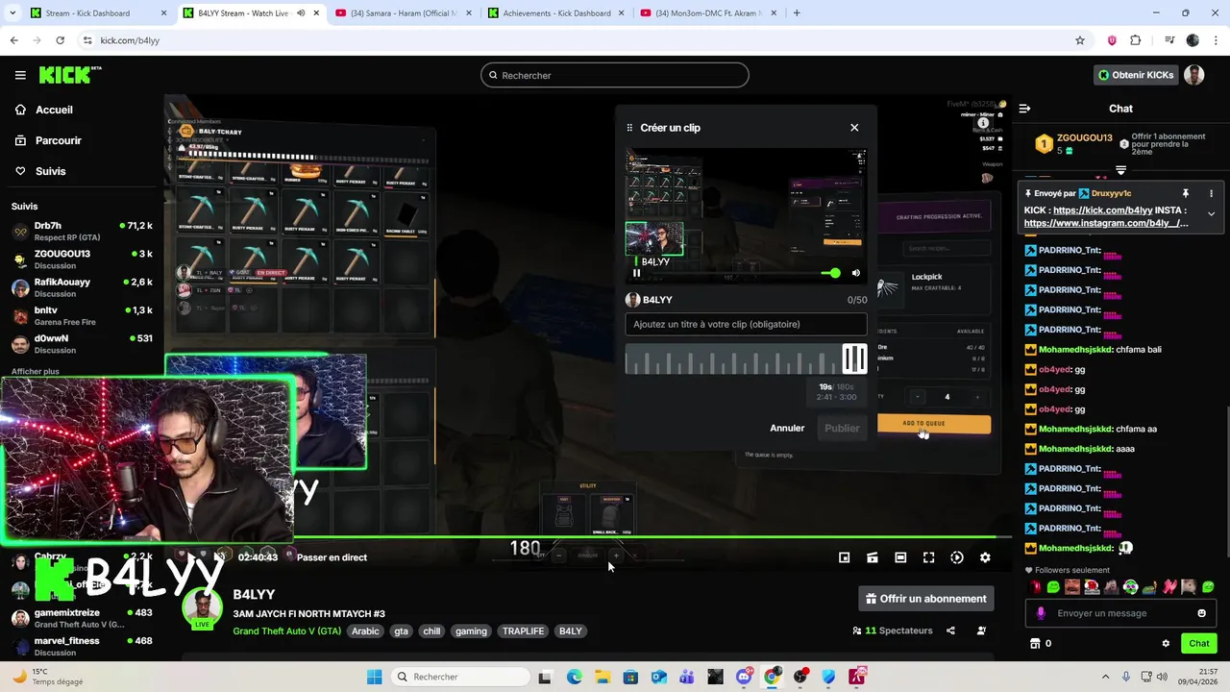The height and width of the screenshot is (692, 1230).
Task: Open the user profile avatar menu
Action: tap(1194, 75)
